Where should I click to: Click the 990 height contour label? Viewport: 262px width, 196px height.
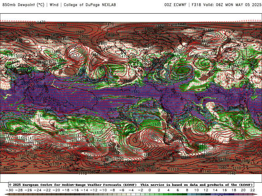point(106,164)
